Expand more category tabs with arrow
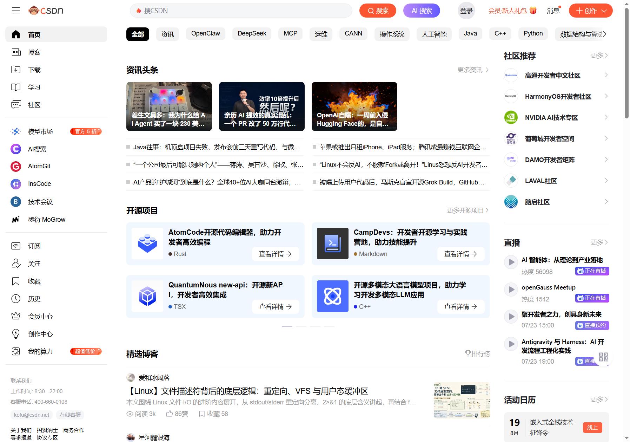Screen dimensions: 630x442 (x=604, y=34)
